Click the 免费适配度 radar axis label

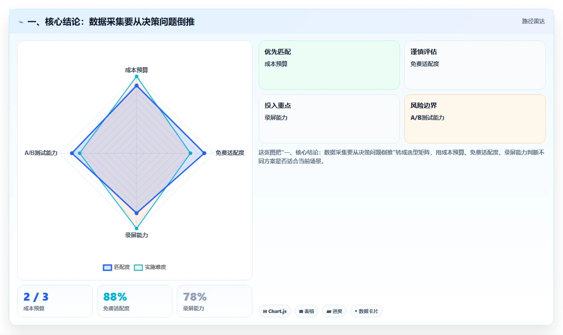tap(230, 153)
